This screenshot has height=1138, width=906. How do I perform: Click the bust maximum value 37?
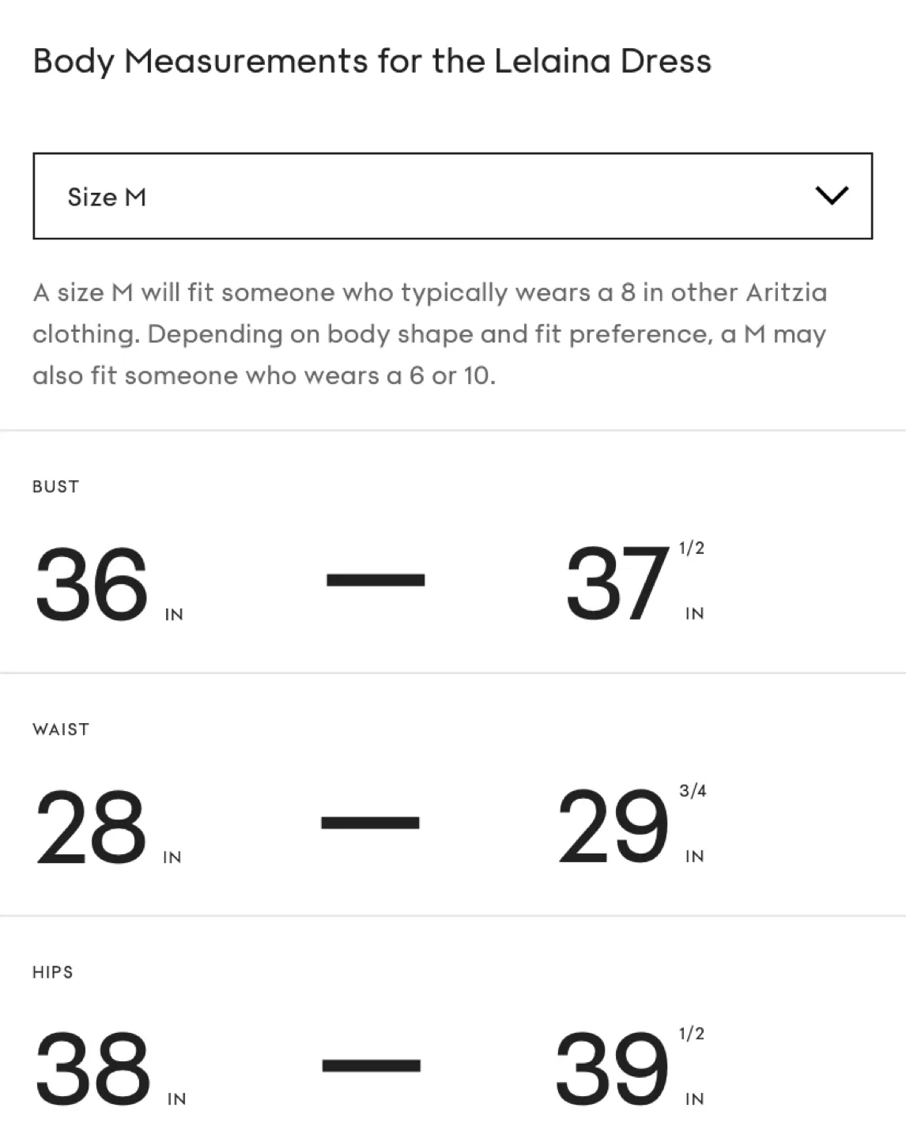pos(617,584)
